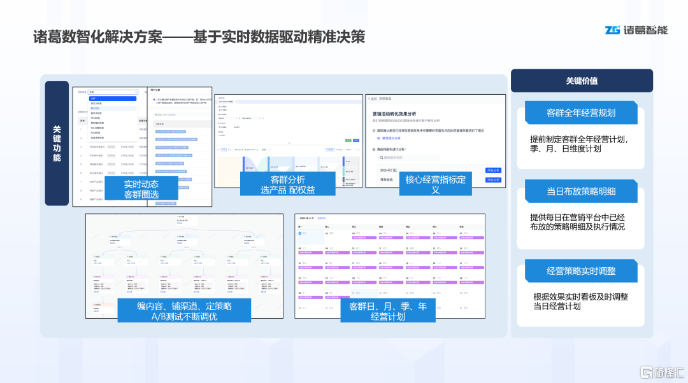Open the monthly calendar plan thumbnail
Image resolution: width=688 pixels, height=383 pixels.
point(390,266)
